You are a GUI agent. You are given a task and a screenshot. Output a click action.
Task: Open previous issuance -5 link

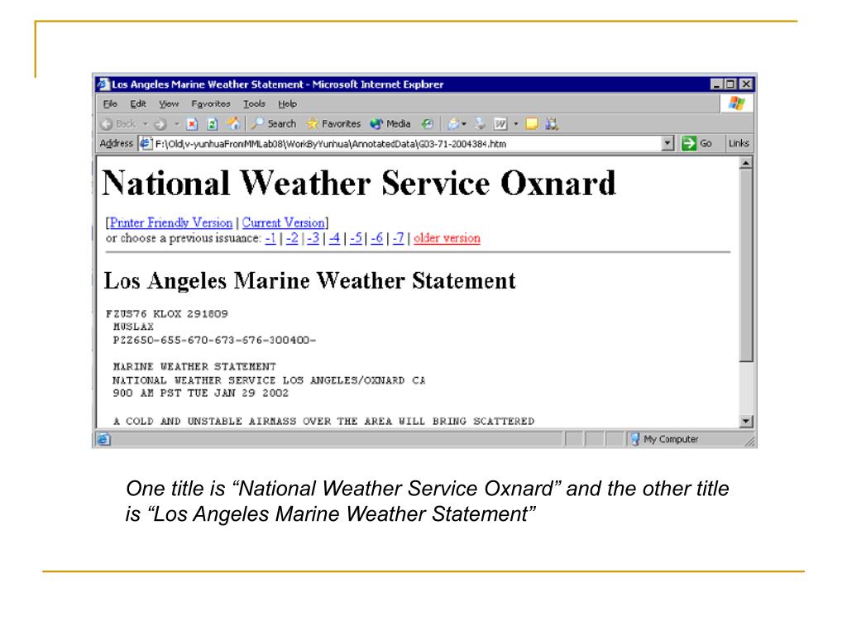[356, 238]
